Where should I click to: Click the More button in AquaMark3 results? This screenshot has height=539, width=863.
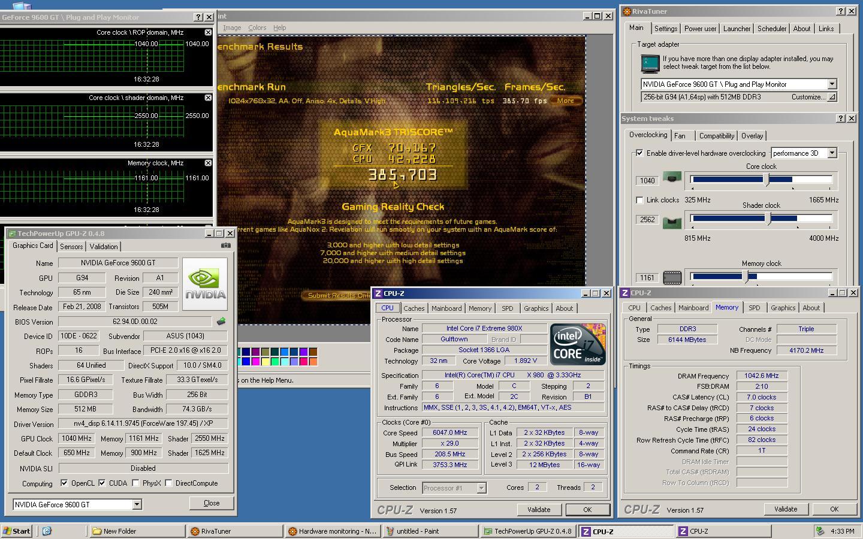[x=565, y=101]
